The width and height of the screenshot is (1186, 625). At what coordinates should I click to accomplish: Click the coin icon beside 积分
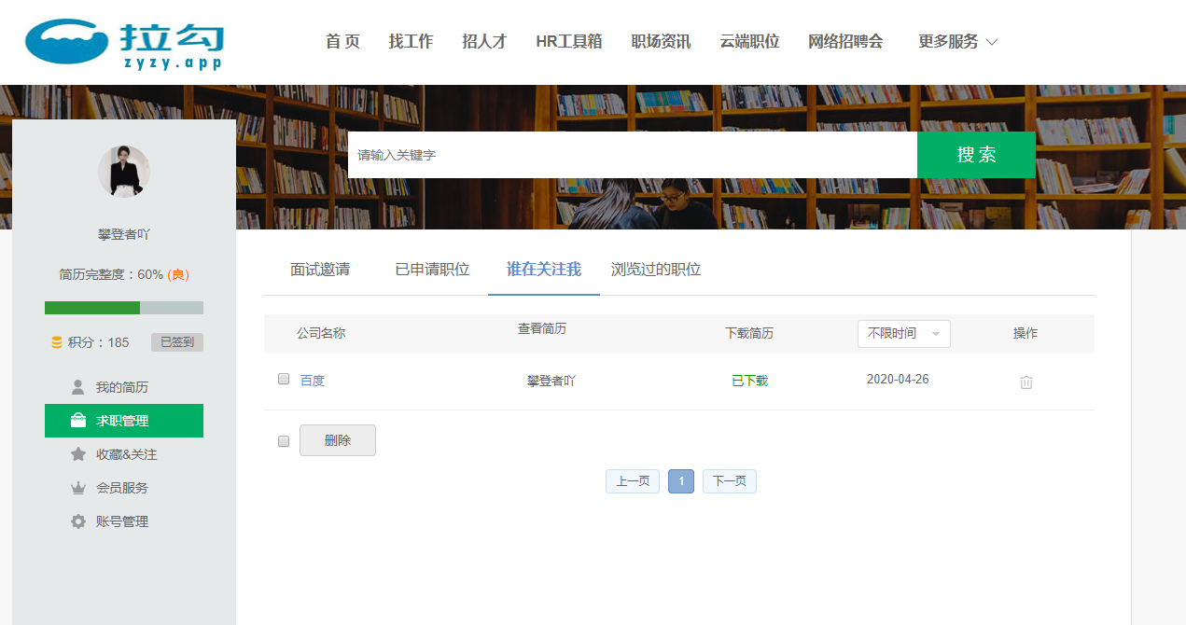(x=57, y=342)
